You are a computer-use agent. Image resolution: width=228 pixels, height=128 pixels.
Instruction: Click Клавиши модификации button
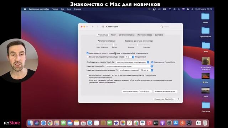(x=165, y=91)
